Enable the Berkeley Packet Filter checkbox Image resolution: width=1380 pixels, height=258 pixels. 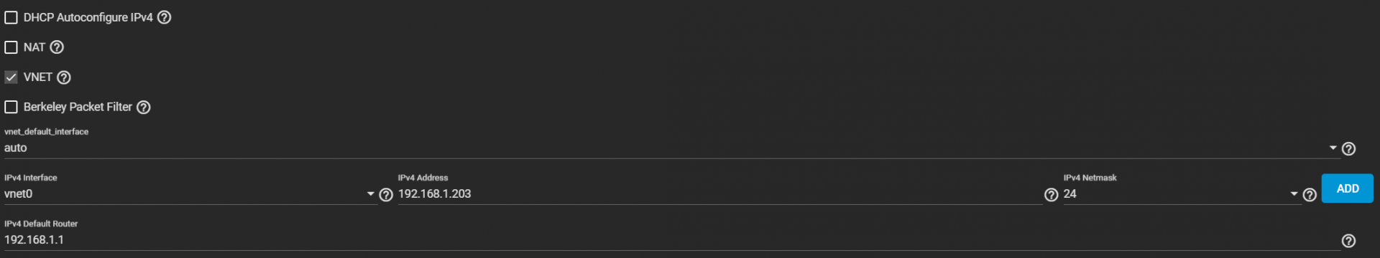(x=11, y=107)
